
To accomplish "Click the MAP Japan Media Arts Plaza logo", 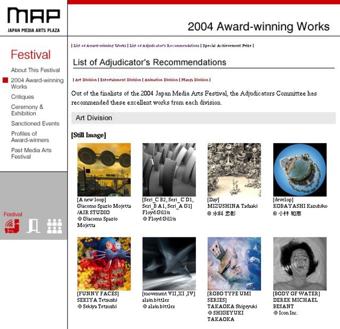I will 34,20.
